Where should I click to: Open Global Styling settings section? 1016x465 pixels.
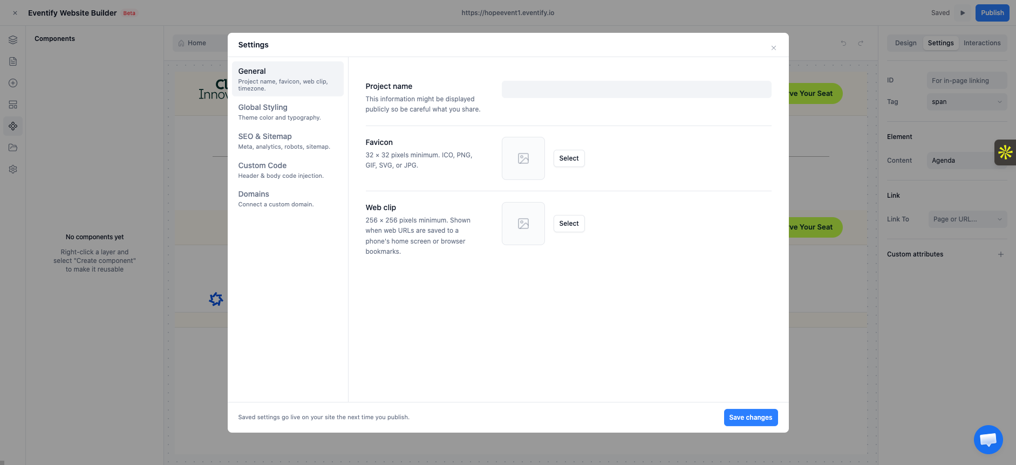pos(288,112)
